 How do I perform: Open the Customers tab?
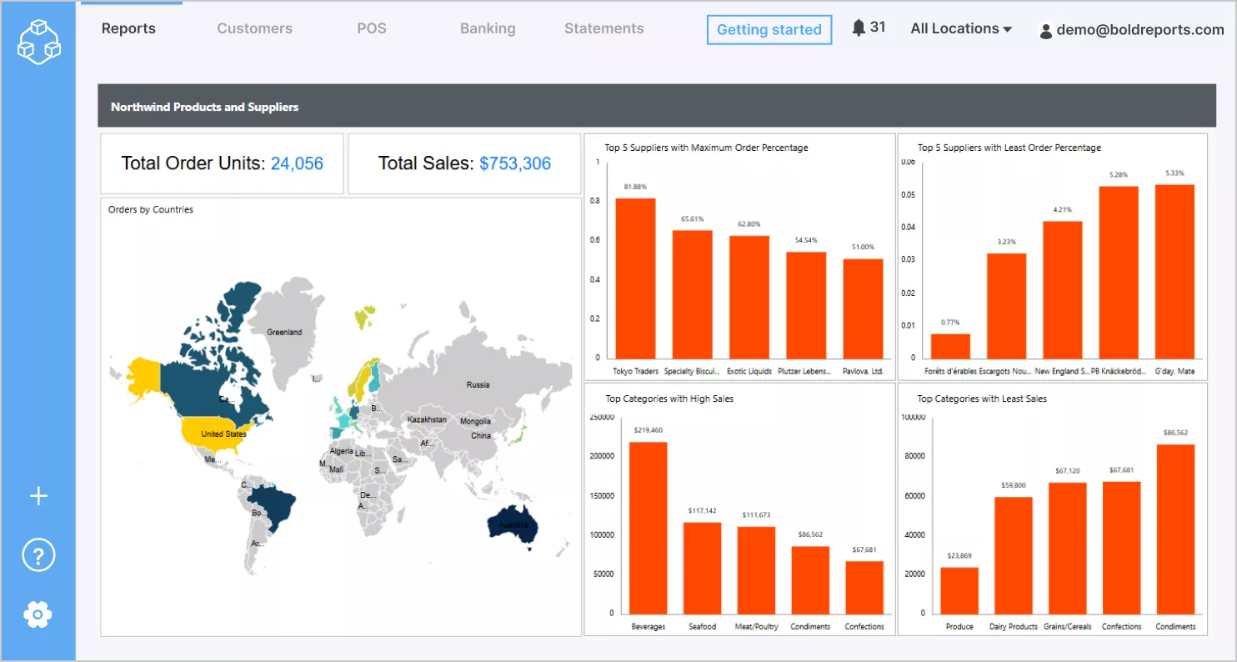coord(254,28)
